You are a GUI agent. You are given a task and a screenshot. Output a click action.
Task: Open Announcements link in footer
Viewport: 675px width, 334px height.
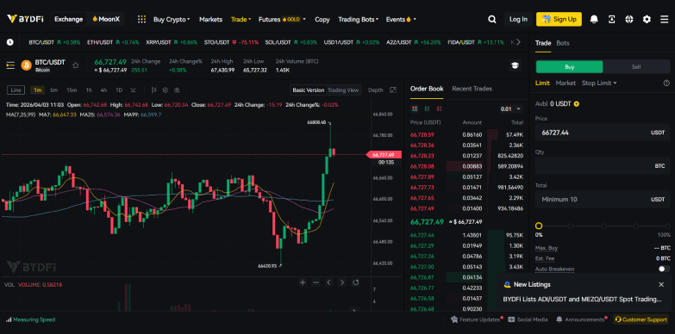pos(581,319)
